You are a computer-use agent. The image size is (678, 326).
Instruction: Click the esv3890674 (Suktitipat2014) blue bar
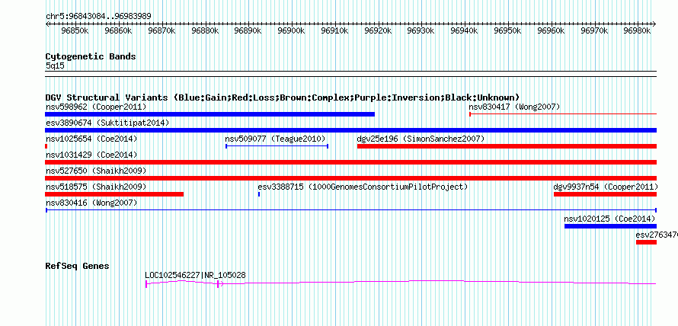click(x=350, y=130)
